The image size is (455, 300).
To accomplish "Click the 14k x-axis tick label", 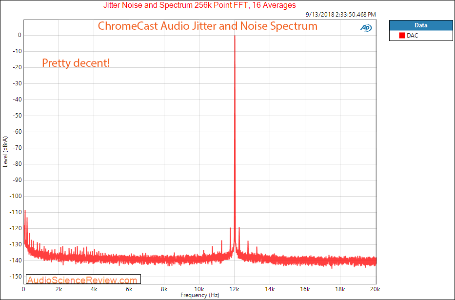I will [x=270, y=289].
